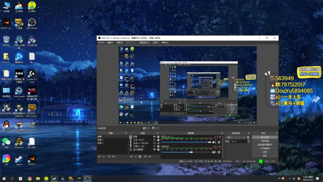Viewport: 323px width, 182px height.
Task: Open the 场景集合(S) menu
Action: pos(144,42)
